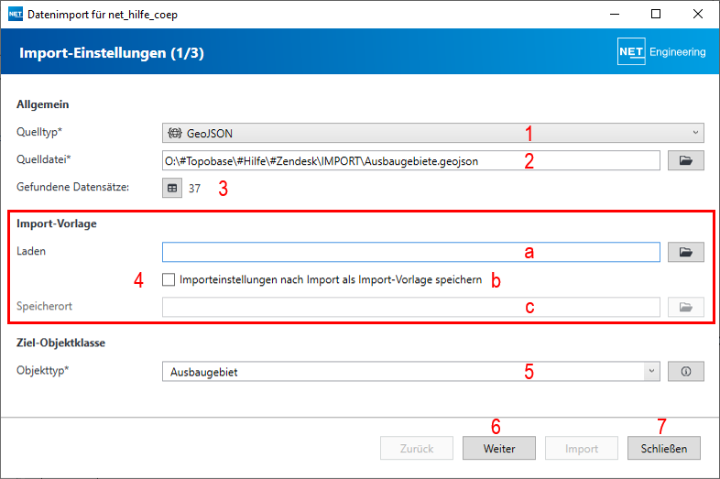Open the Speicherort folder browse button
The width and height of the screenshot is (720, 479).
(685, 307)
